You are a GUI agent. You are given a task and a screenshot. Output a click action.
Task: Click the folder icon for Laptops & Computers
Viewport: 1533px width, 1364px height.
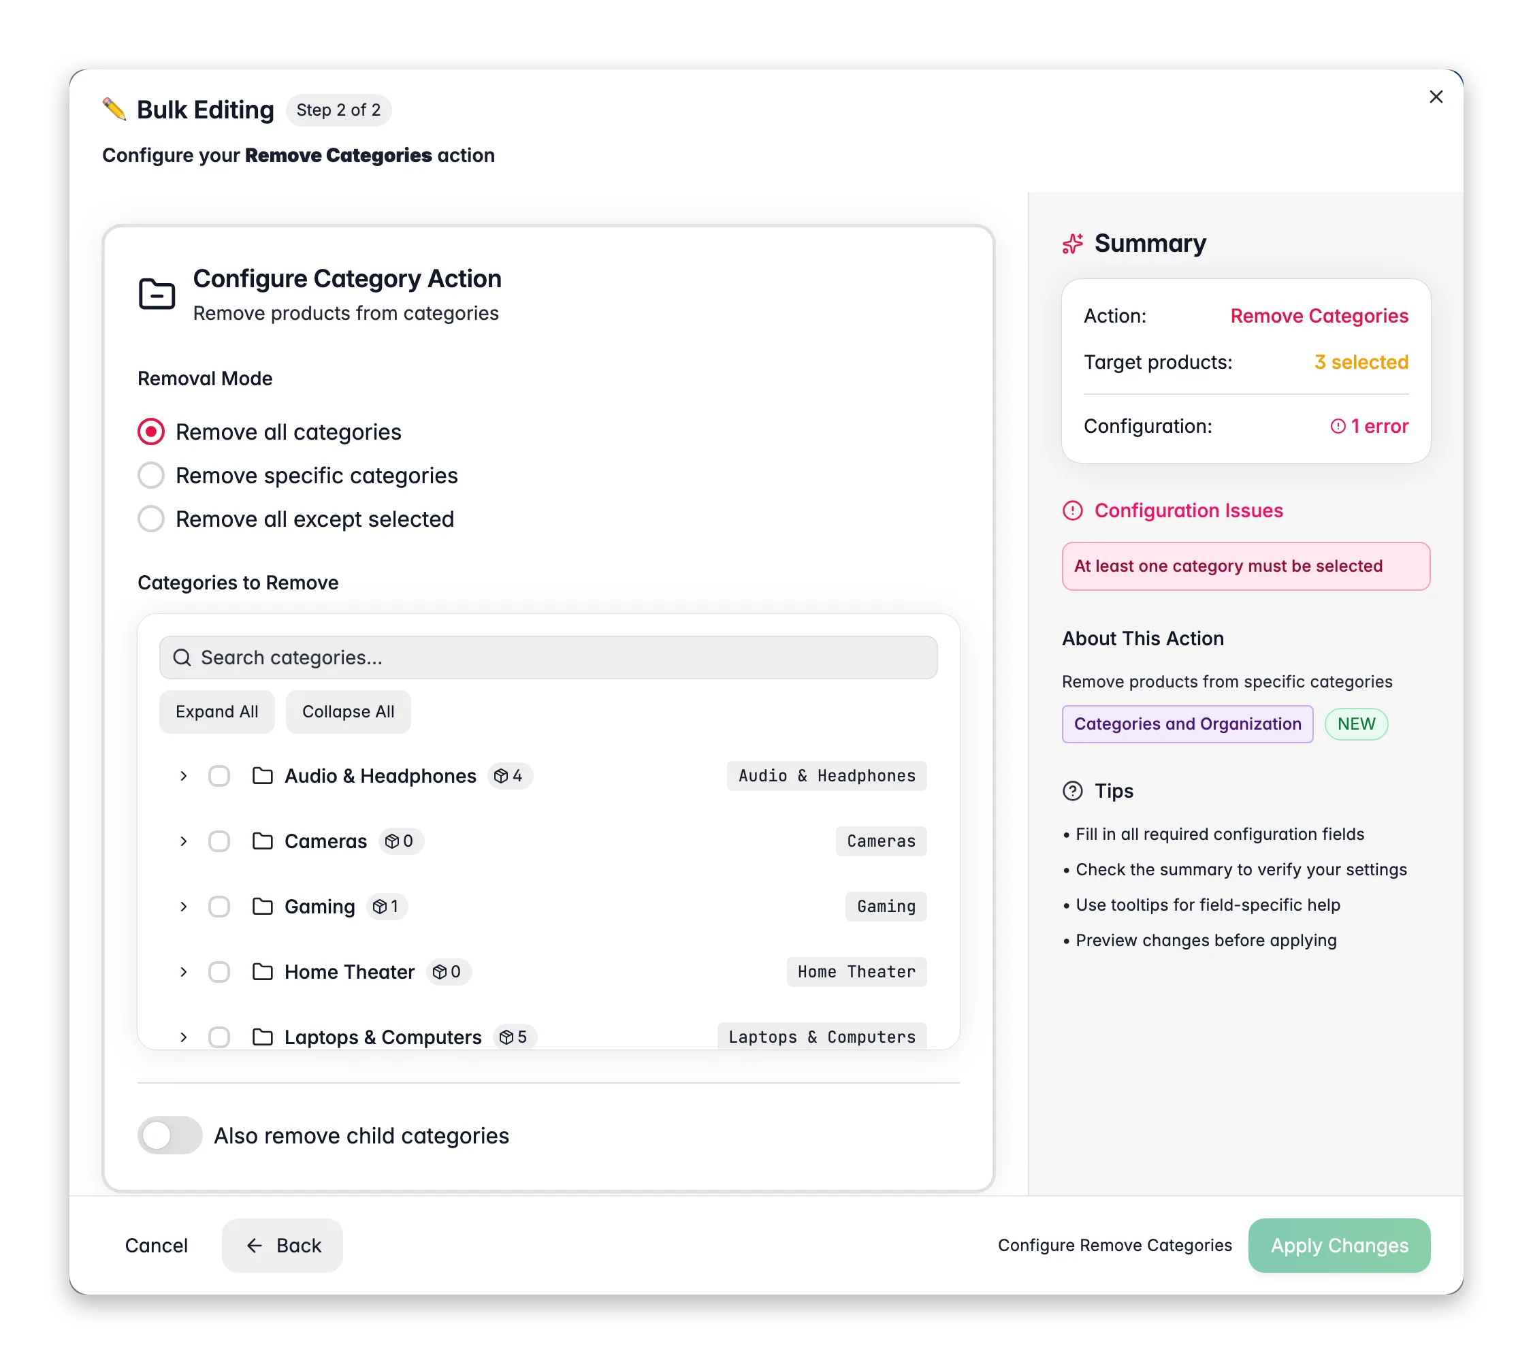coord(263,1037)
